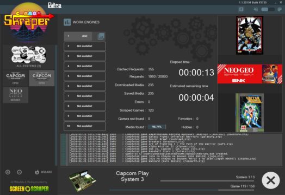Click the Errors 0 value
This screenshot has height=195, width=285.
[x=149, y=102]
